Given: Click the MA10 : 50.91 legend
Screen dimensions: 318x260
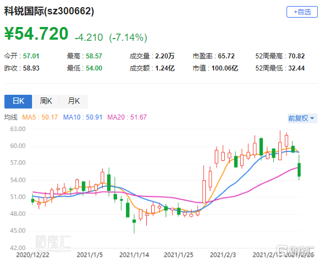Looking at the screenshot, I should point(83,117).
